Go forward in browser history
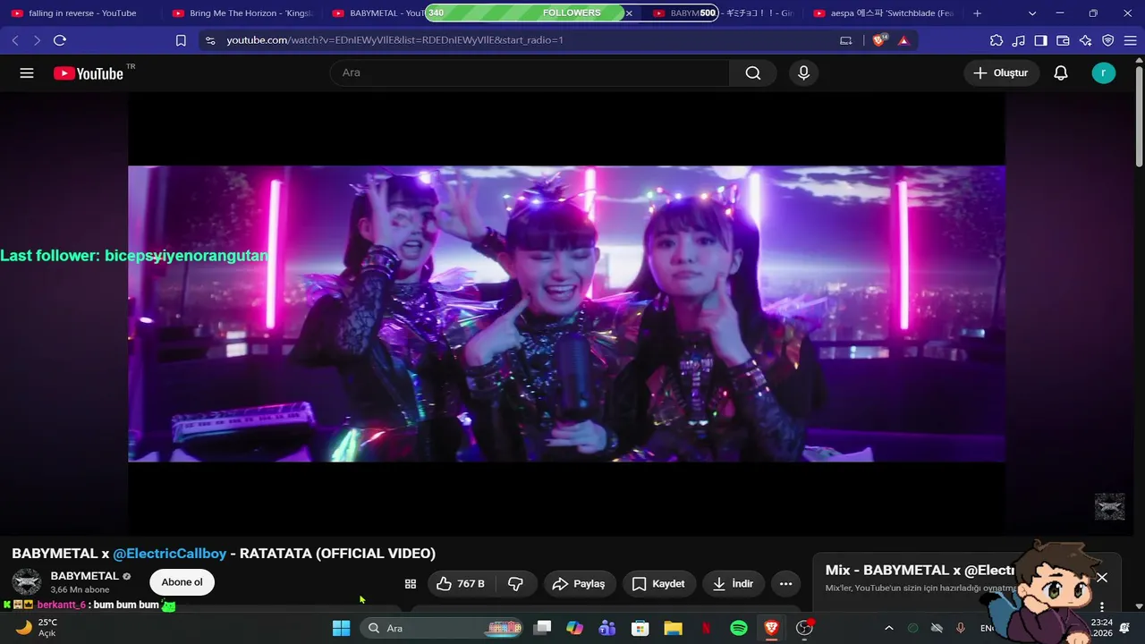This screenshot has width=1145, height=644. [37, 40]
